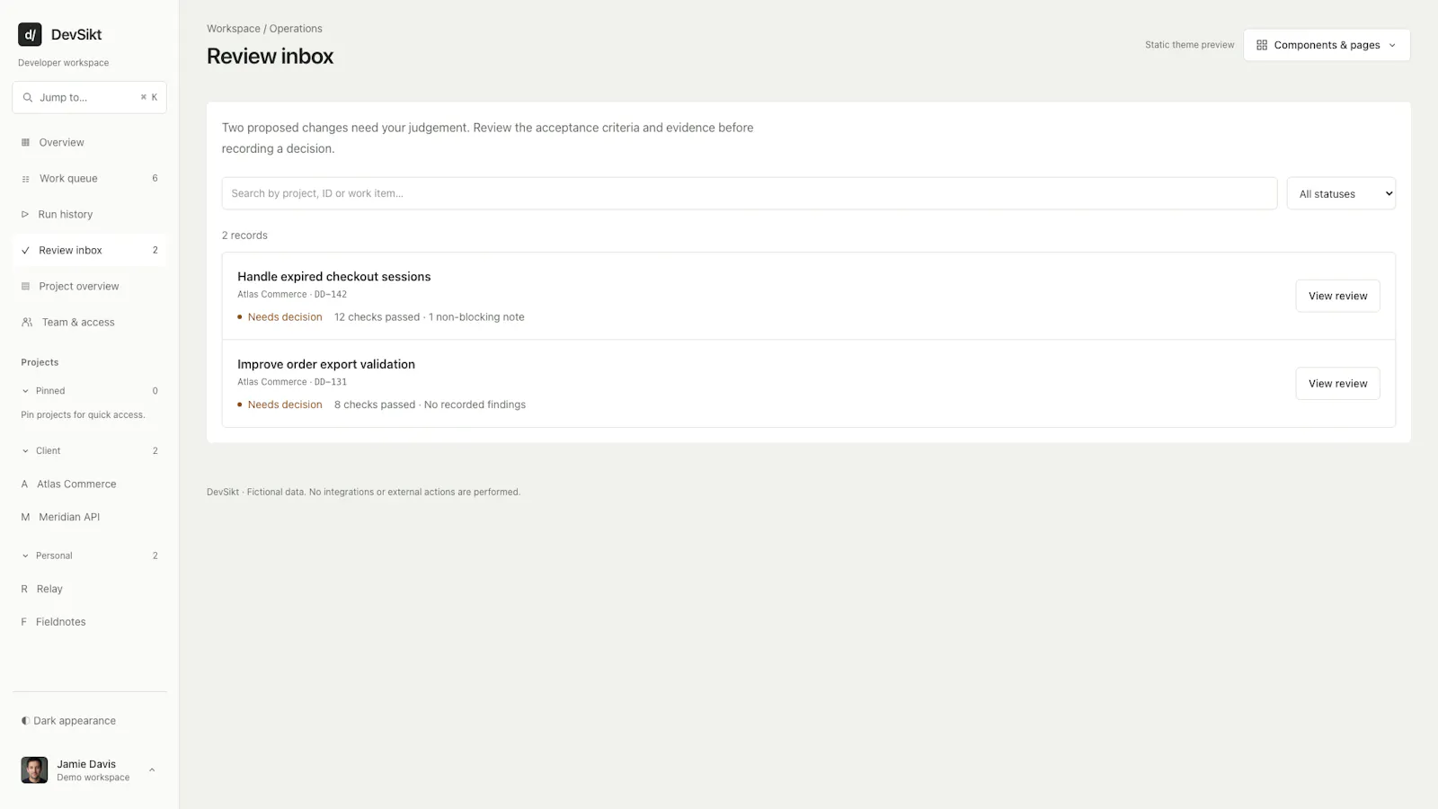This screenshot has height=809, width=1438.
Task: Open Overview in the sidebar
Action: 89,142
